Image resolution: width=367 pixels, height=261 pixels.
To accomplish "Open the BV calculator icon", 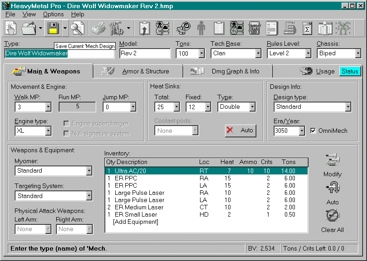I will (x=254, y=28).
